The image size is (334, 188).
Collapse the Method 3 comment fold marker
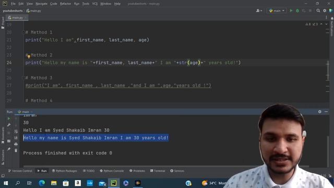(23, 78)
